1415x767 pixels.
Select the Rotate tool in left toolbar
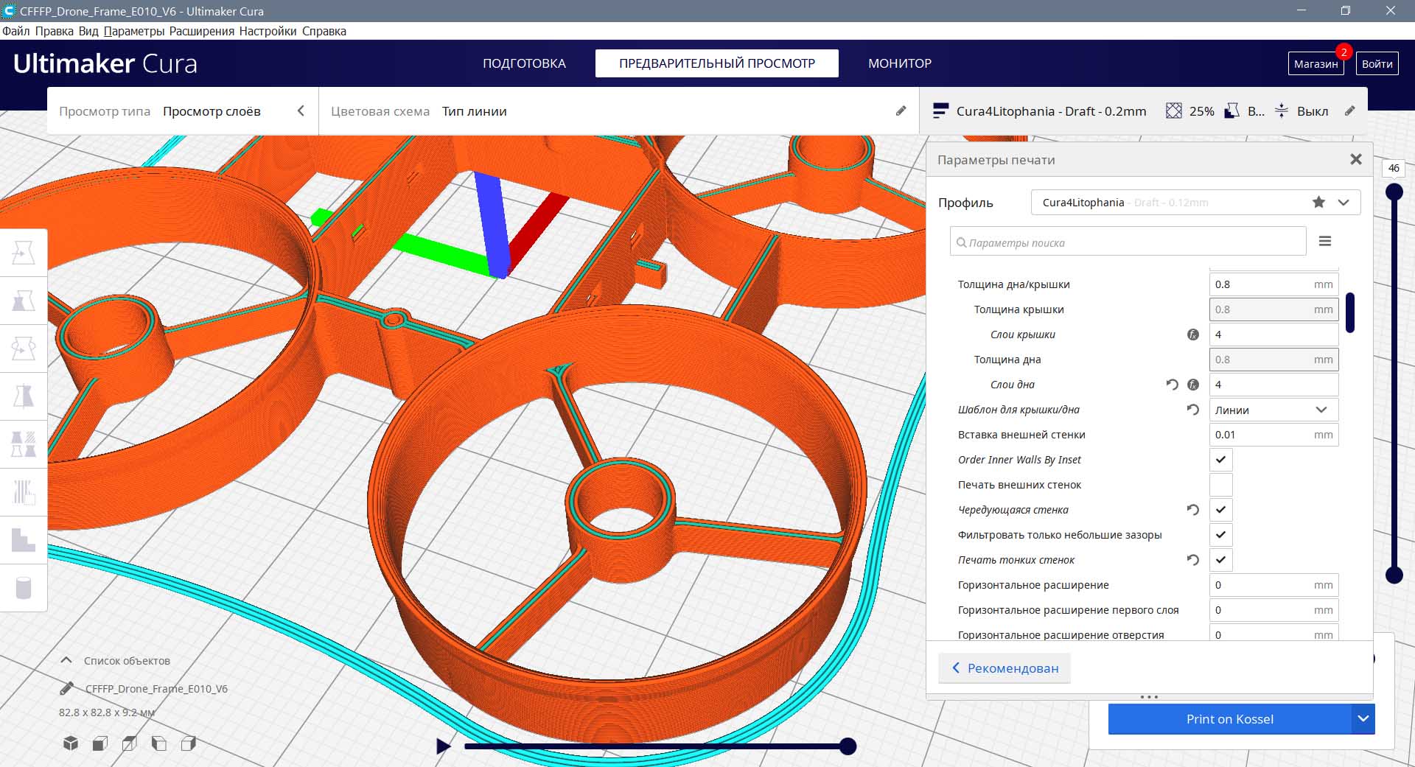[x=24, y=348]
